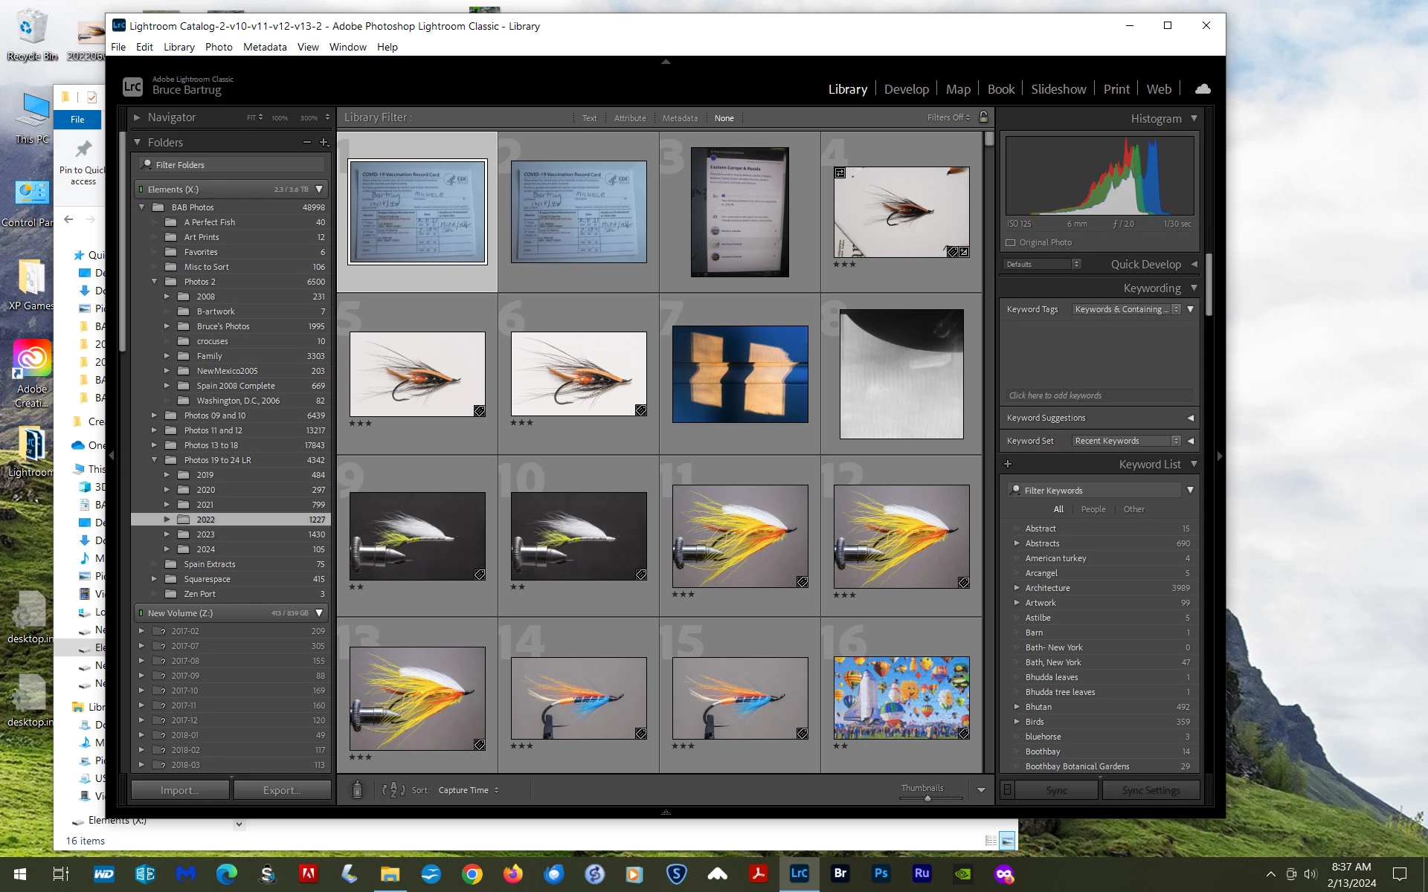Select the hot air balloons thumbnail
This screenshot has width=1428, height=892.
(901, 697)
